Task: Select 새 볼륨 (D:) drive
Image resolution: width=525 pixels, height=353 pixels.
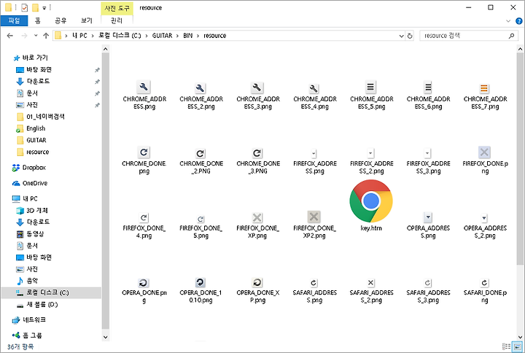Action: click(x=42, y=304)
